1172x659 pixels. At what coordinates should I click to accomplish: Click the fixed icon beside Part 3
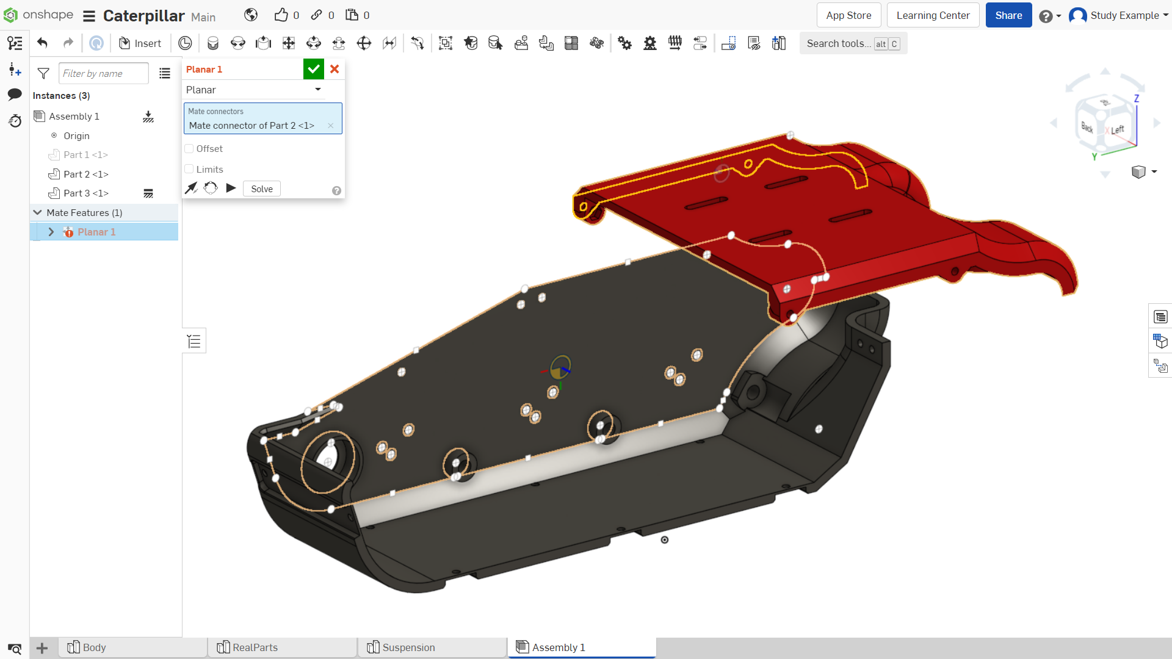coord(148,193)
